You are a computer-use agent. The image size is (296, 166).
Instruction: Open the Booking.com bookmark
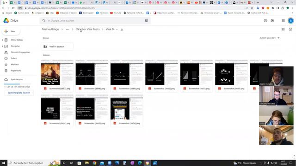click(86, 13)
